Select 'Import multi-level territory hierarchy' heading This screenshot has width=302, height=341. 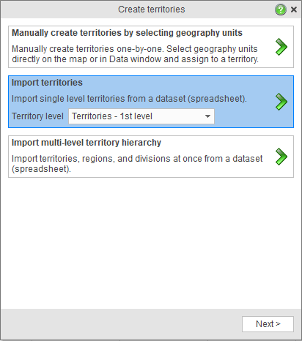(x=86, y=143)
